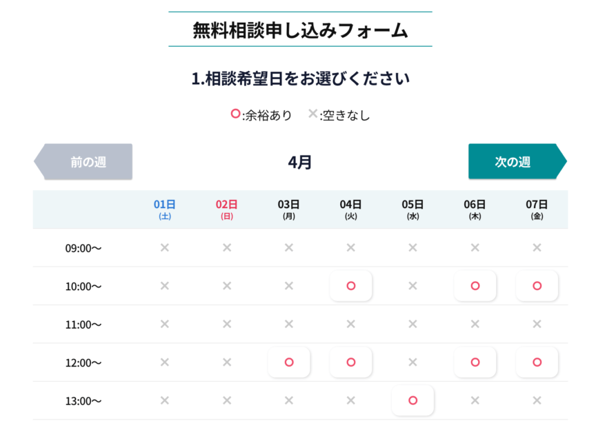The image size is (607, 421).
Task: Click the 03日(月) column header
Action: [289, 209]
